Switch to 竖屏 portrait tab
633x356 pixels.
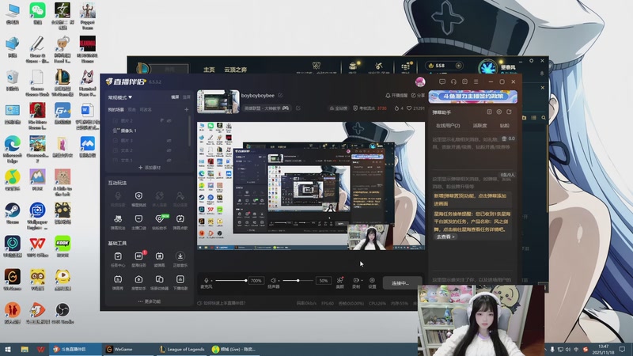click(x=186, y=97)
